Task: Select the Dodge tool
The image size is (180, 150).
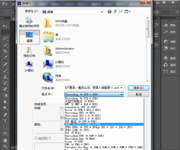Action: click(x=5, y=108)
